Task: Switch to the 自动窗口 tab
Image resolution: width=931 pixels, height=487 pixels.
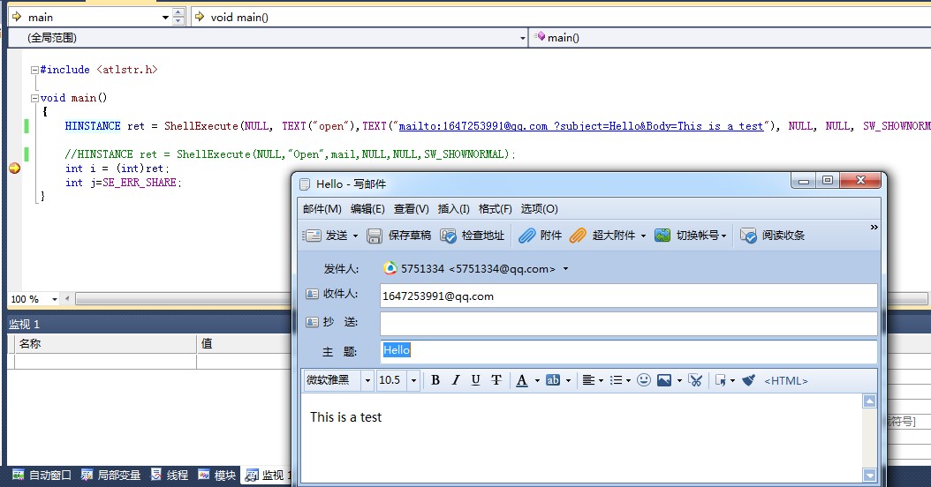Action: click(42, 476)
